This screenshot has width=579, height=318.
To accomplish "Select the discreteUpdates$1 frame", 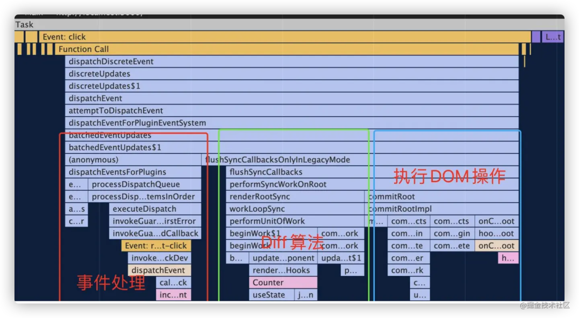I will (x=292, y=86).
